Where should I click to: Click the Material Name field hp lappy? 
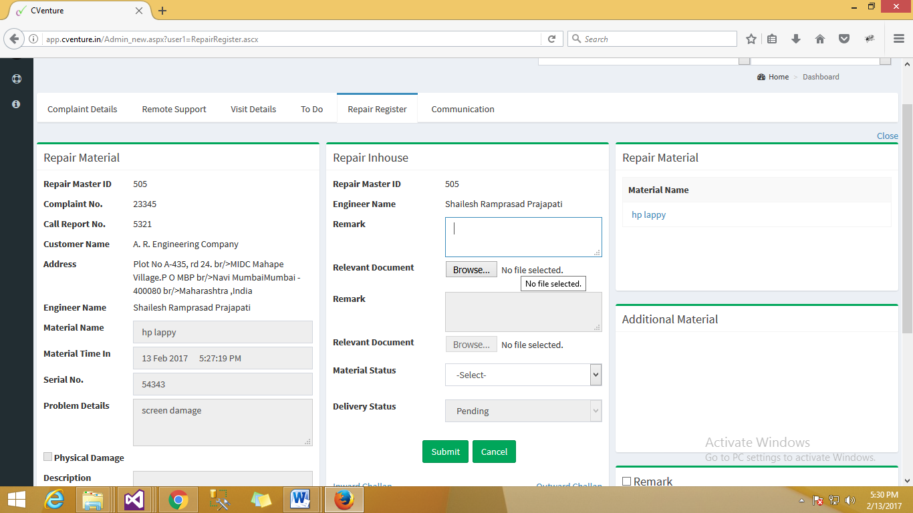[x=223, y=332]
